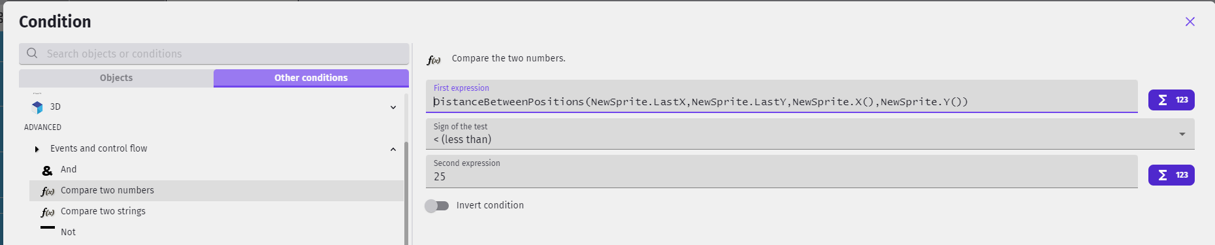Viewport: 1215px width, 245px height.
Task: Click the Second expression field containing 25
Action: tap(782, 171)
